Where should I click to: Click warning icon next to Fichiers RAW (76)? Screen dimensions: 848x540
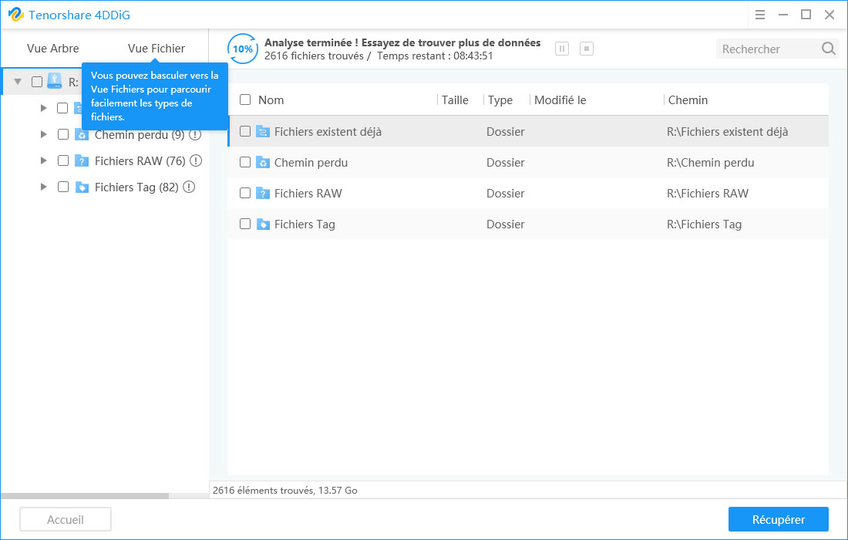click(196, 160)
